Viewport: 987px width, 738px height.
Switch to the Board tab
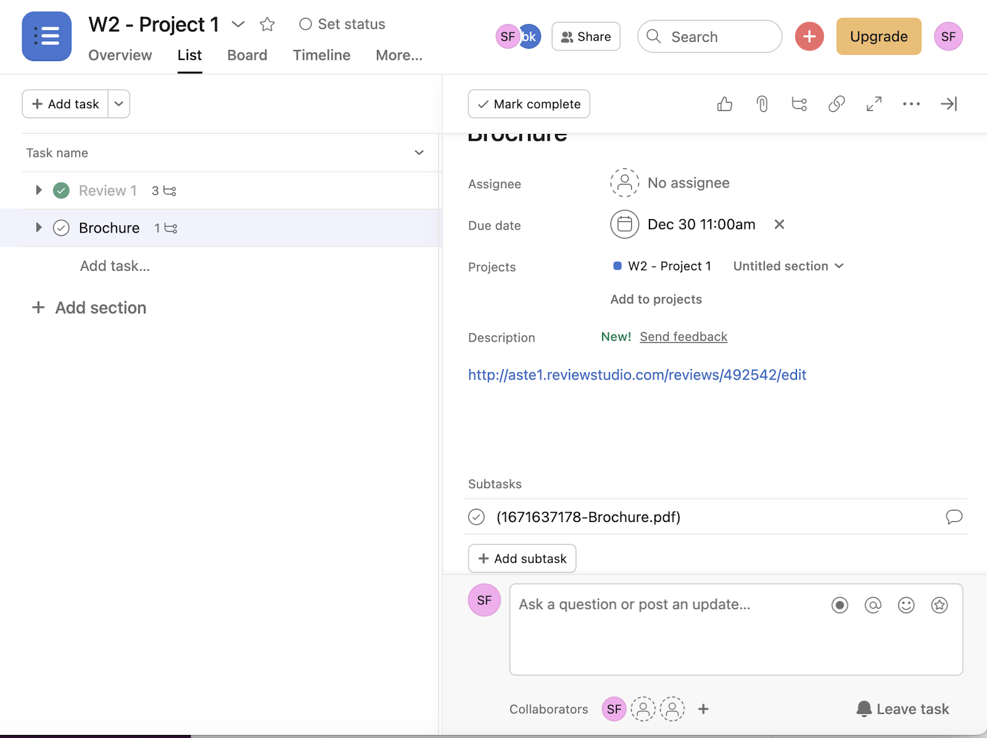click(247, 56)
